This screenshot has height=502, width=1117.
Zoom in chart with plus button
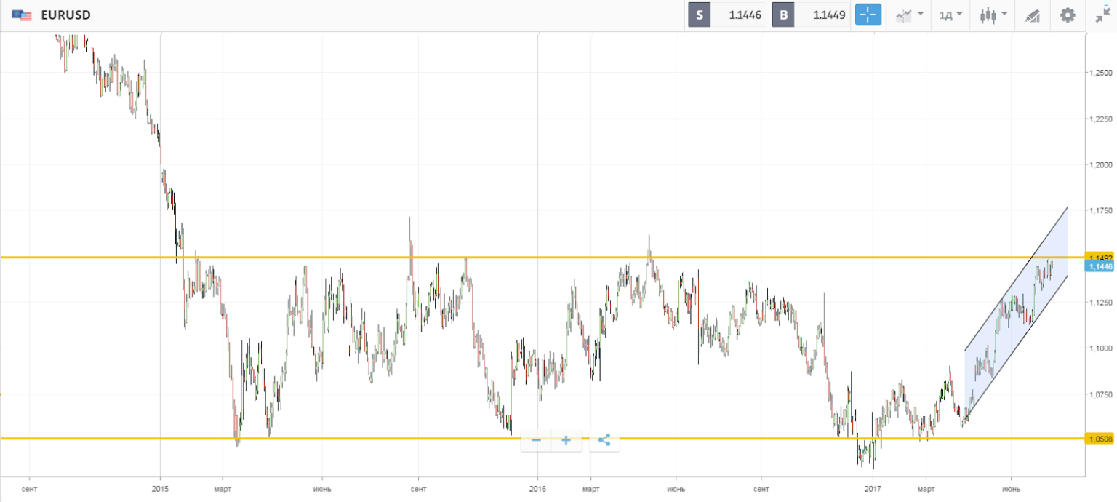pyautogui.click(x=566, y=440)
